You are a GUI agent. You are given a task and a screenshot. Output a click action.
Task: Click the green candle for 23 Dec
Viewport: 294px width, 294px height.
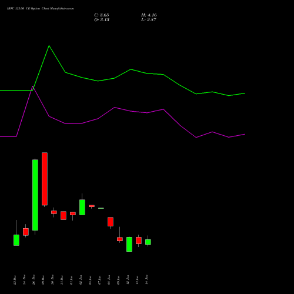[x=16, y=240]
